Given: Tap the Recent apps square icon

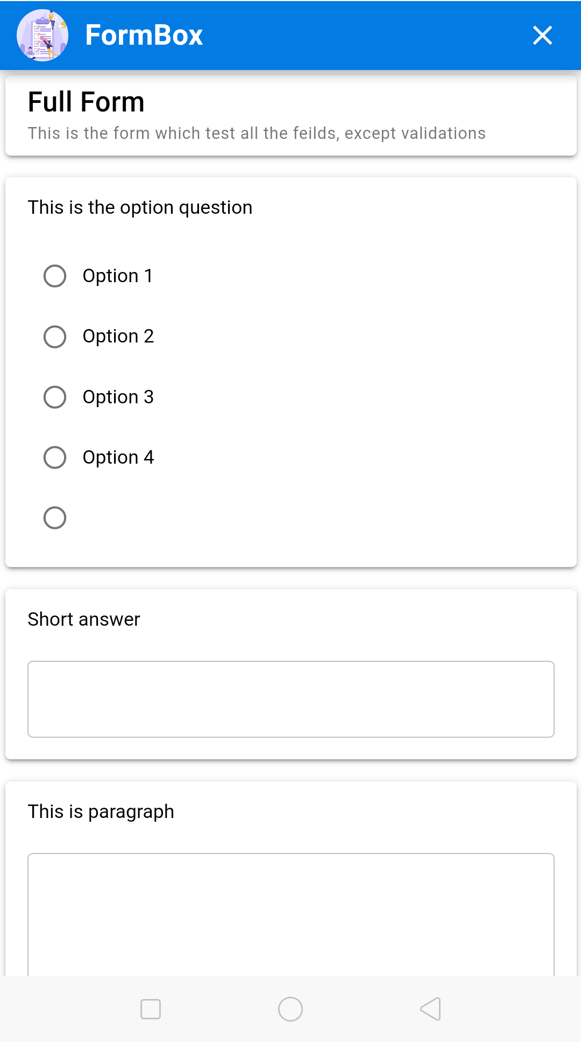Looking at the screenshot, I should [151, 1009].
